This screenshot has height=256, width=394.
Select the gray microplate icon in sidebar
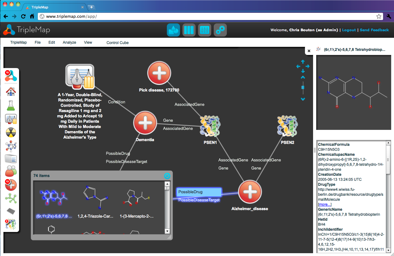pyautogui.click(x=11, y=211)
